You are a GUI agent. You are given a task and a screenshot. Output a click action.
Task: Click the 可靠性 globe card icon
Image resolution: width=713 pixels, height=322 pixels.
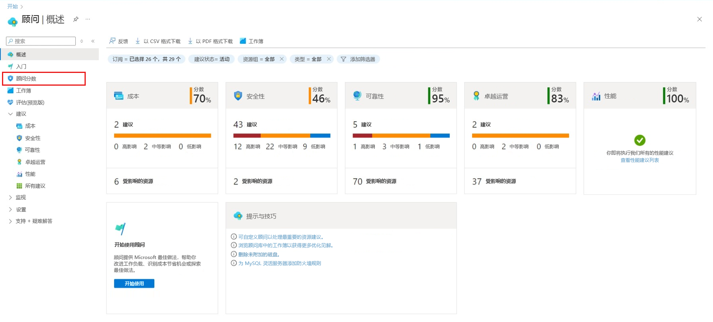point(357,96)
